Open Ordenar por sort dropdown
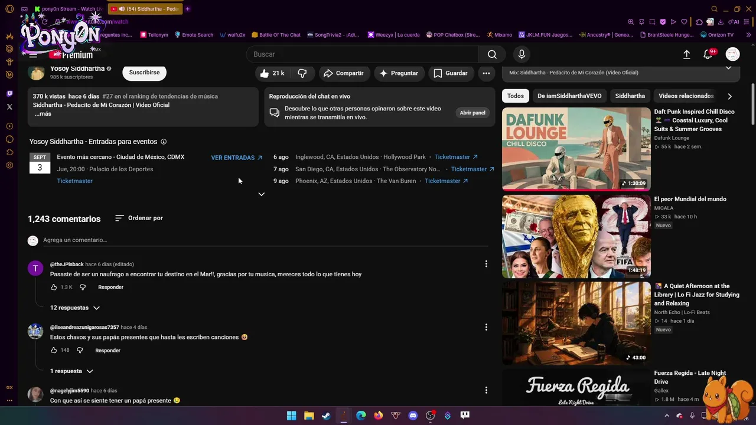Image resolution: width=756 pixels, height=425 pixels. click(x=139, y=218)
